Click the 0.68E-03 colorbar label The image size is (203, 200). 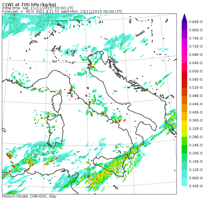pos(196,55)
